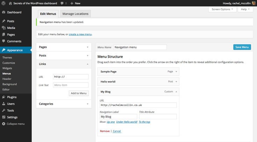Screen dimensions: 257x142
Task: Open Customize under Appearance
Action: point(8,63)
